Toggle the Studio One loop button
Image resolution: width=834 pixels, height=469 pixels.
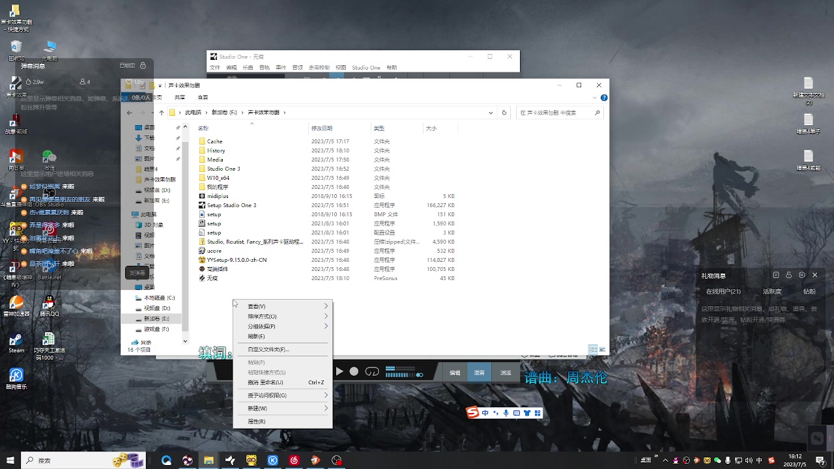[x=372, y=372]
